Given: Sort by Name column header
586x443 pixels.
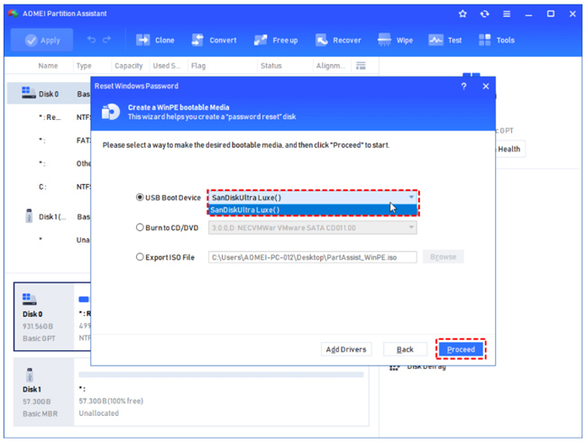Looking at the screenshot, I should (x=48, y=66).
